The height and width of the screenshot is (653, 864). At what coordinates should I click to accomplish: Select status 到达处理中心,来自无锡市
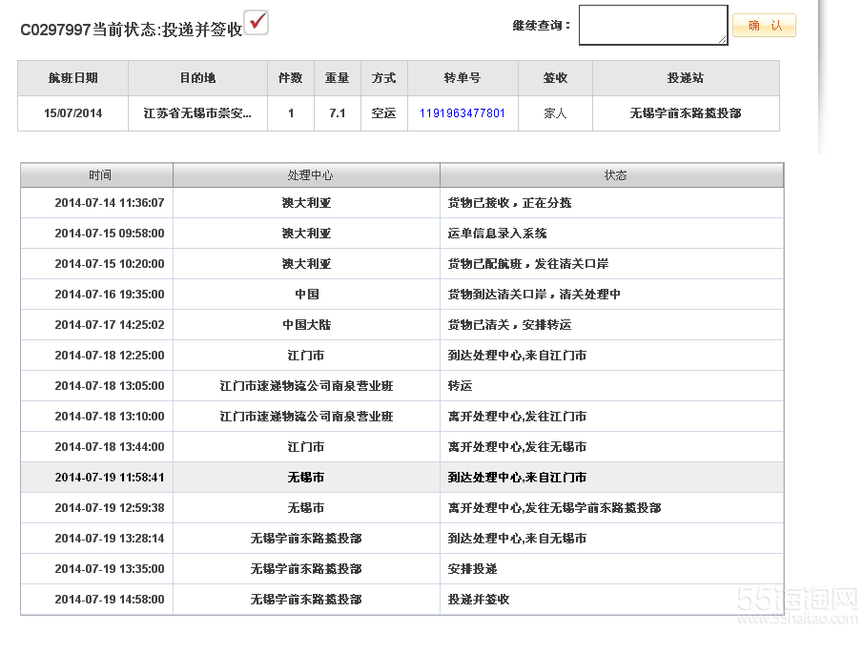click(x=517, y=539)
